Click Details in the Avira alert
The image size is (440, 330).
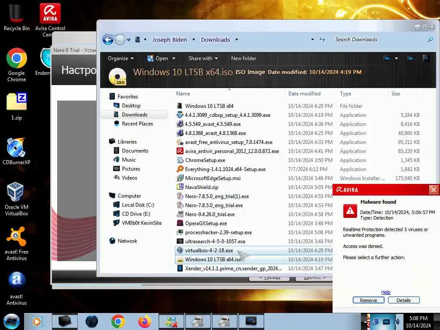coord(403,300)
